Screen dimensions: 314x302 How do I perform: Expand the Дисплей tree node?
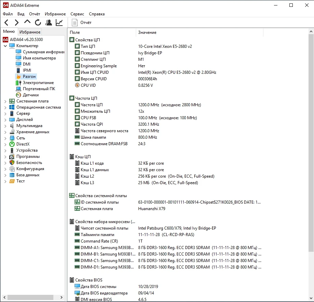coord(5,120)
